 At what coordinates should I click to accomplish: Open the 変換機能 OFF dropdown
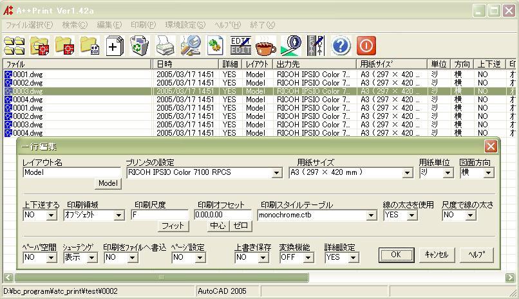(308, 258)
